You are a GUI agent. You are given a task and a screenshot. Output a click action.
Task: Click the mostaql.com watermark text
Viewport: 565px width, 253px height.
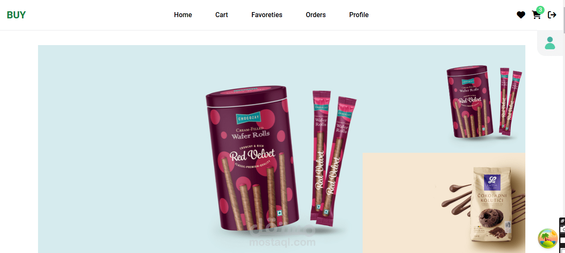(x=282, y=242)
